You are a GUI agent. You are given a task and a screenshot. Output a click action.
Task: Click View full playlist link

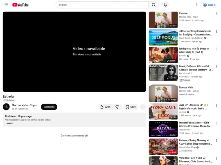pyautogui.click(x=187, y=95)
